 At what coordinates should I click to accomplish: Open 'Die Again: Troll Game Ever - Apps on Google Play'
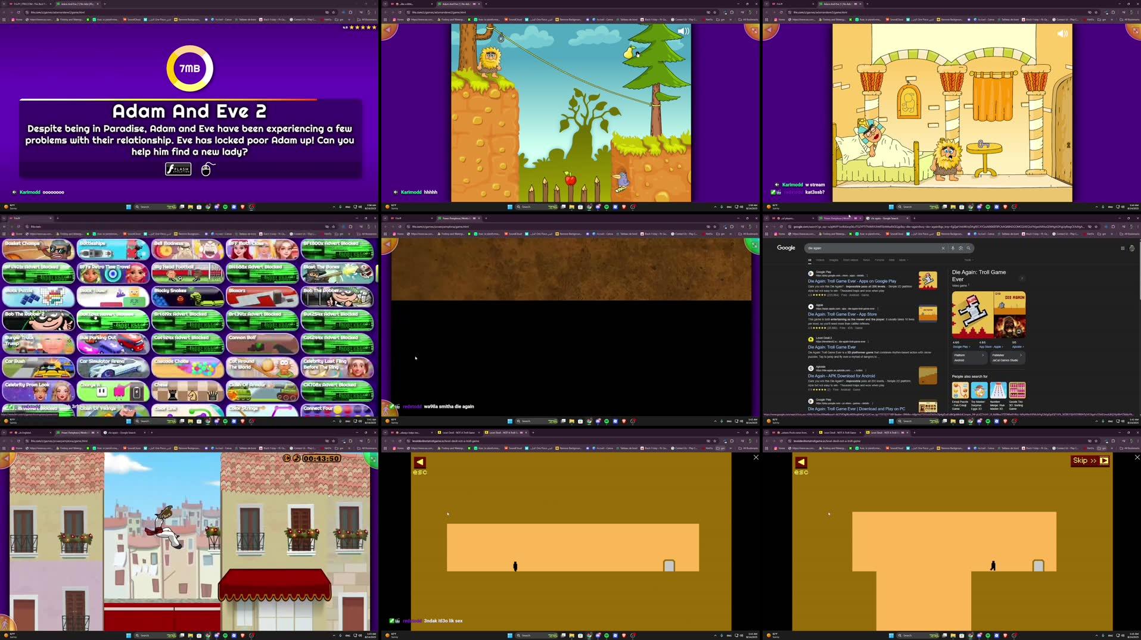[x=851, y=281]
